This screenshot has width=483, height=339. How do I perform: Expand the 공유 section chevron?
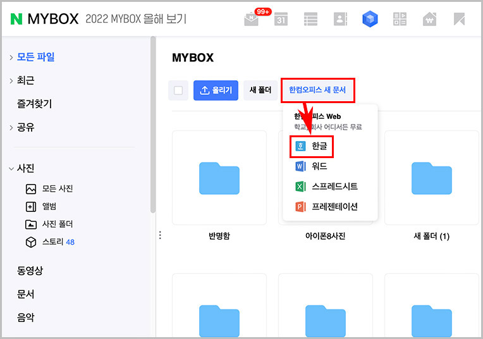click(x=11, y=128)
